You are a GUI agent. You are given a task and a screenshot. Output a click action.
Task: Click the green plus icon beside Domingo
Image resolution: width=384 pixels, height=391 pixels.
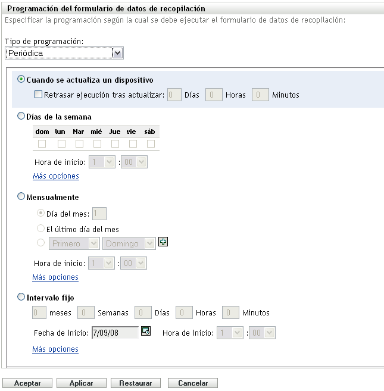click(x=163, y=242)
